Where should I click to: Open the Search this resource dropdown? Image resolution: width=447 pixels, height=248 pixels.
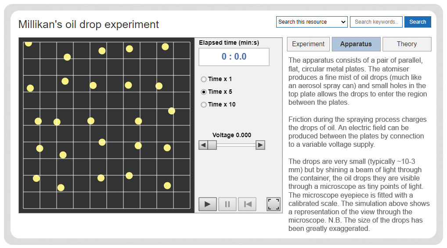point(312,22)
